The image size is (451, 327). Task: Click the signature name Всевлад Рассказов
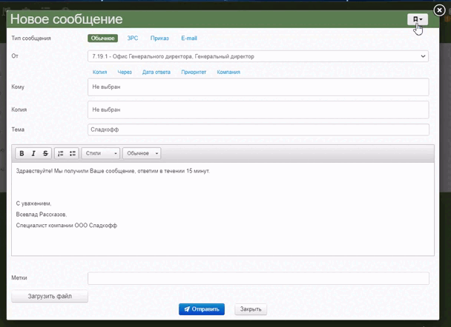(42, 215)
